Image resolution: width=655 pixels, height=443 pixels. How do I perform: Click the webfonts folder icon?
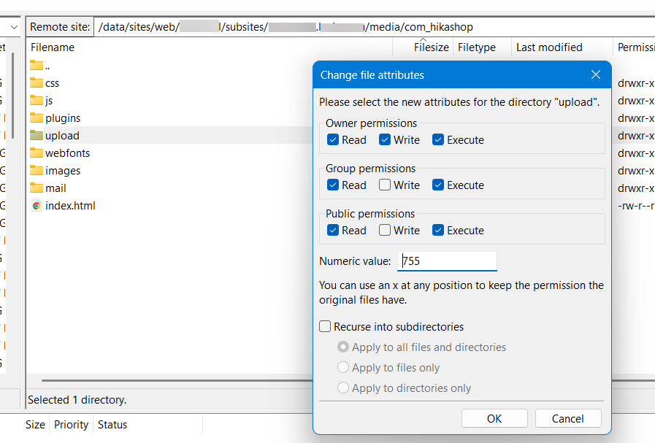pyautogui.click(x=37, y=153)
